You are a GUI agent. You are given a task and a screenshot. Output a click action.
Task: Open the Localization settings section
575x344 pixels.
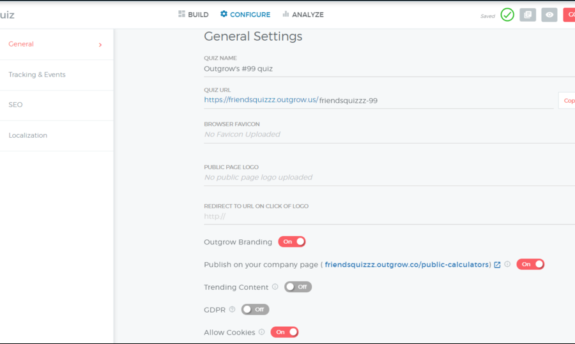tap(28, 135)
